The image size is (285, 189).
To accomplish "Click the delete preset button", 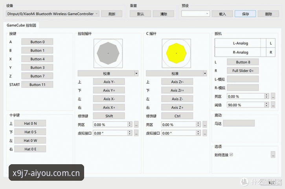I will 268,14.
